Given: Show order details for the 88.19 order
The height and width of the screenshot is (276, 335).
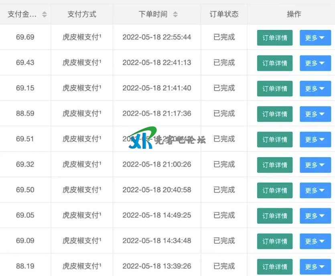Looking at the screenshot, I should 275,266.
